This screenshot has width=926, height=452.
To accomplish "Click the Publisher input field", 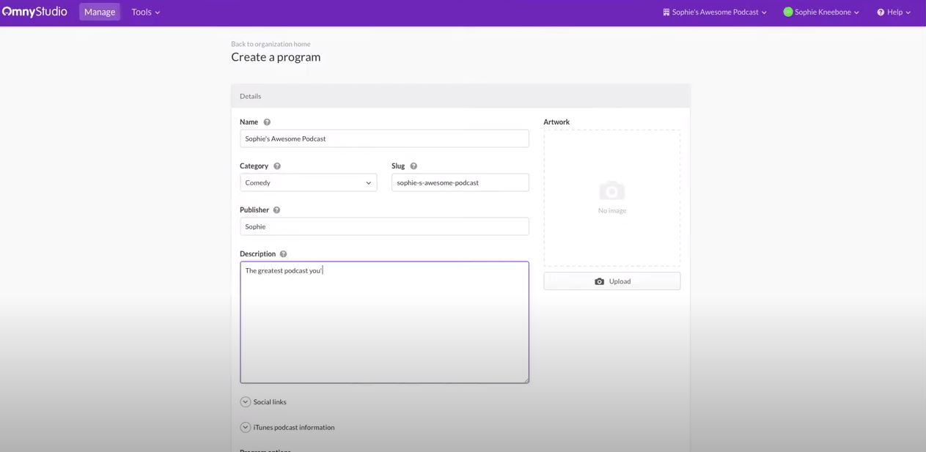I will click(384, 226).
